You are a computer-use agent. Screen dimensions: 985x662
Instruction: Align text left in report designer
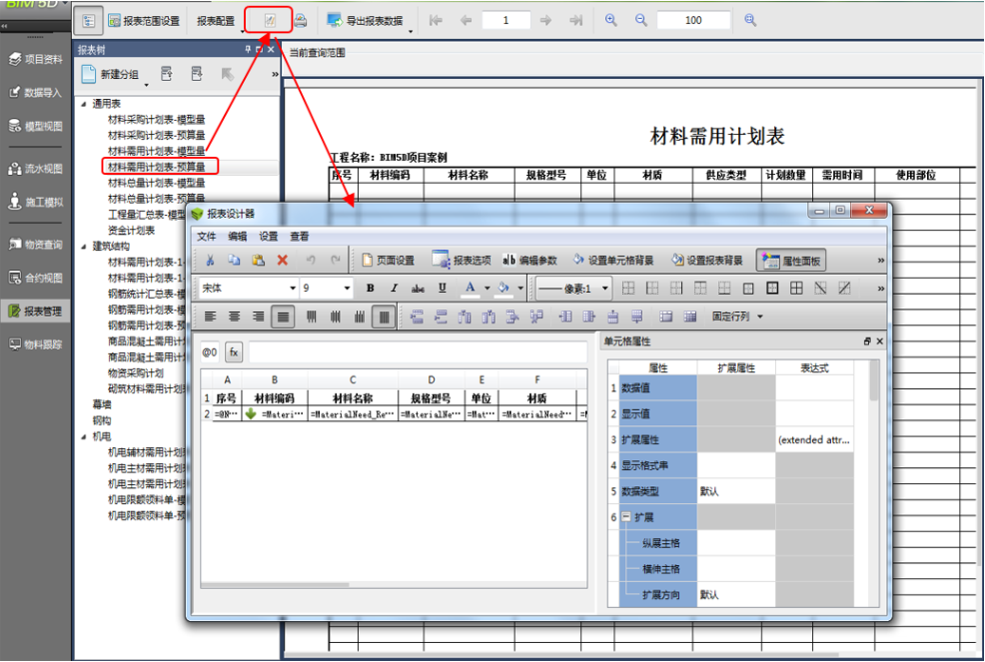coord(211,317)
